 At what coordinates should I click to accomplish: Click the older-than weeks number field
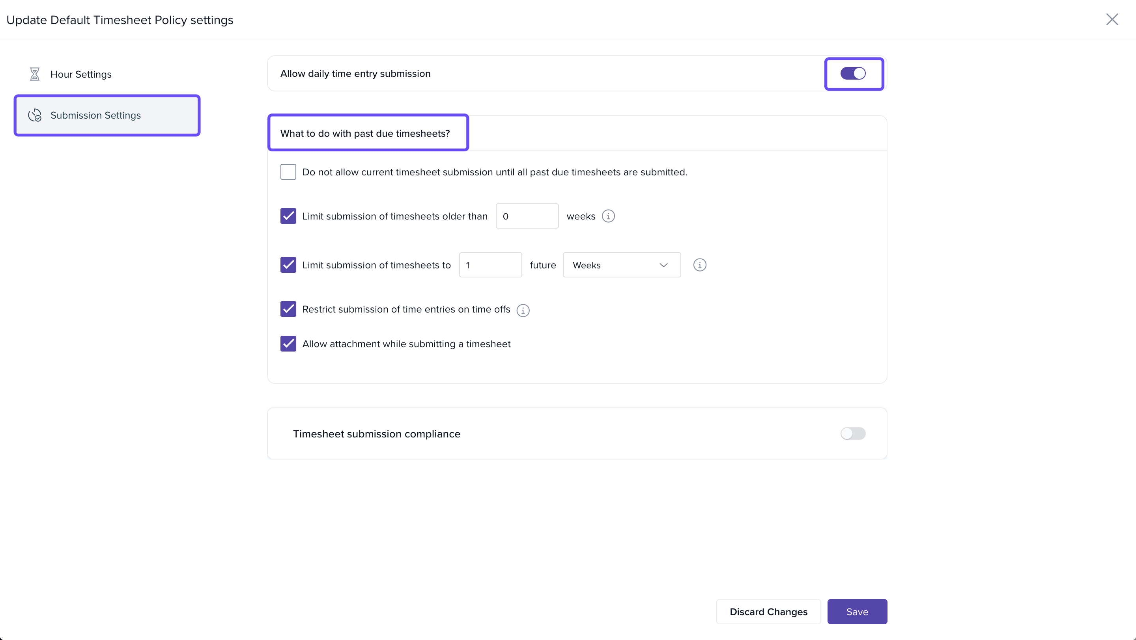527,216
